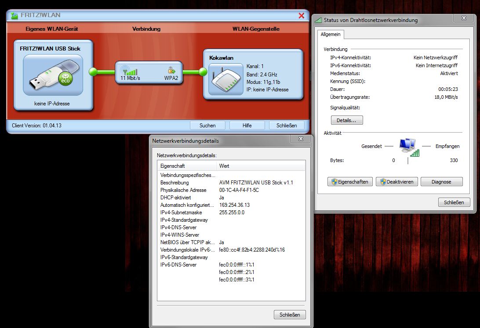The image size is (480, 328).
Task: Select the Beschreibung row in details list
Action: 231,183
